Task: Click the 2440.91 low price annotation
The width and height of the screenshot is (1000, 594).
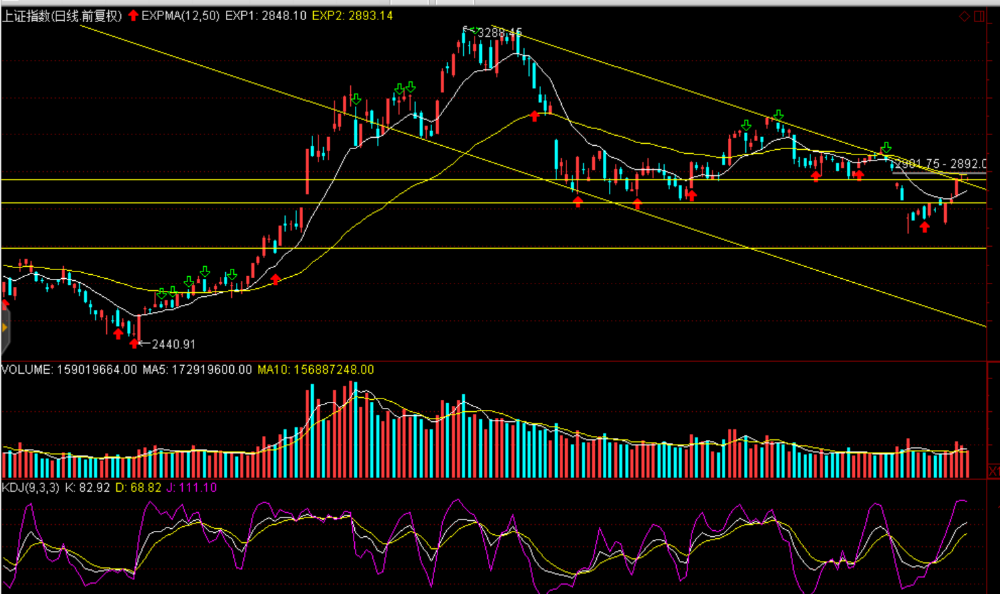Action: click(173, 344)
